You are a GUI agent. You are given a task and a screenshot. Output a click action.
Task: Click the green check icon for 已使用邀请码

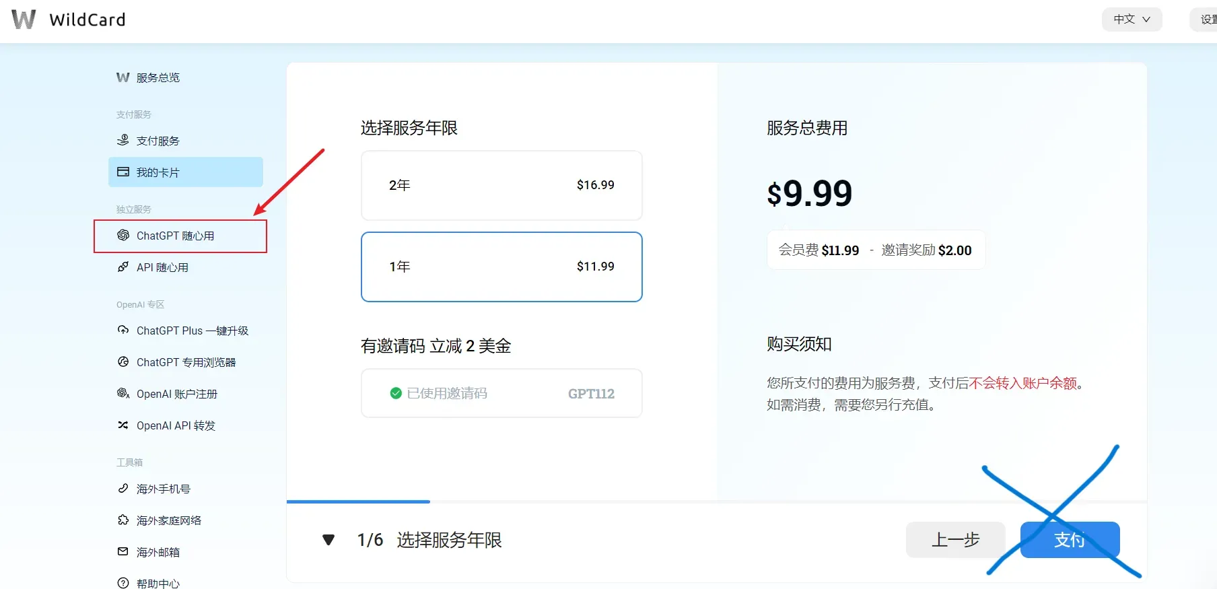396,393
